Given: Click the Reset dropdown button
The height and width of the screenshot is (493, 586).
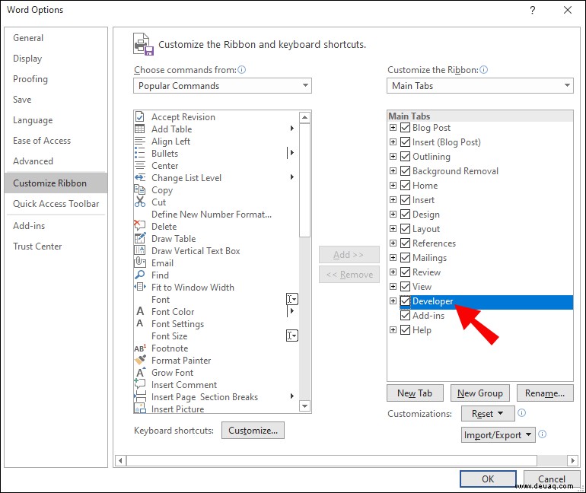Looking at the screenshot, I should 488,413.
